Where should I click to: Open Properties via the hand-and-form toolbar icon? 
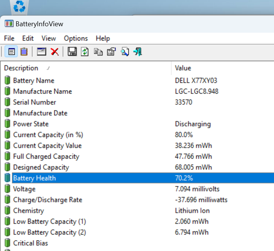coord(111,52)
